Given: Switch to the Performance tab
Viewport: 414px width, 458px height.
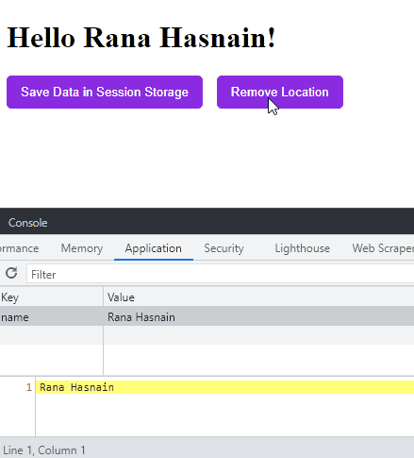Looking at the screenshot, I should tap(20, 248).
